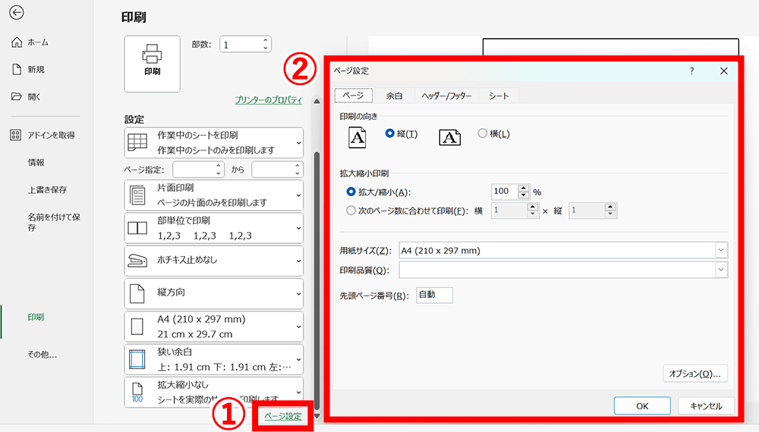Expand the 狭い余白 margins dropdown
759x432 pixels.
[298, 359]
